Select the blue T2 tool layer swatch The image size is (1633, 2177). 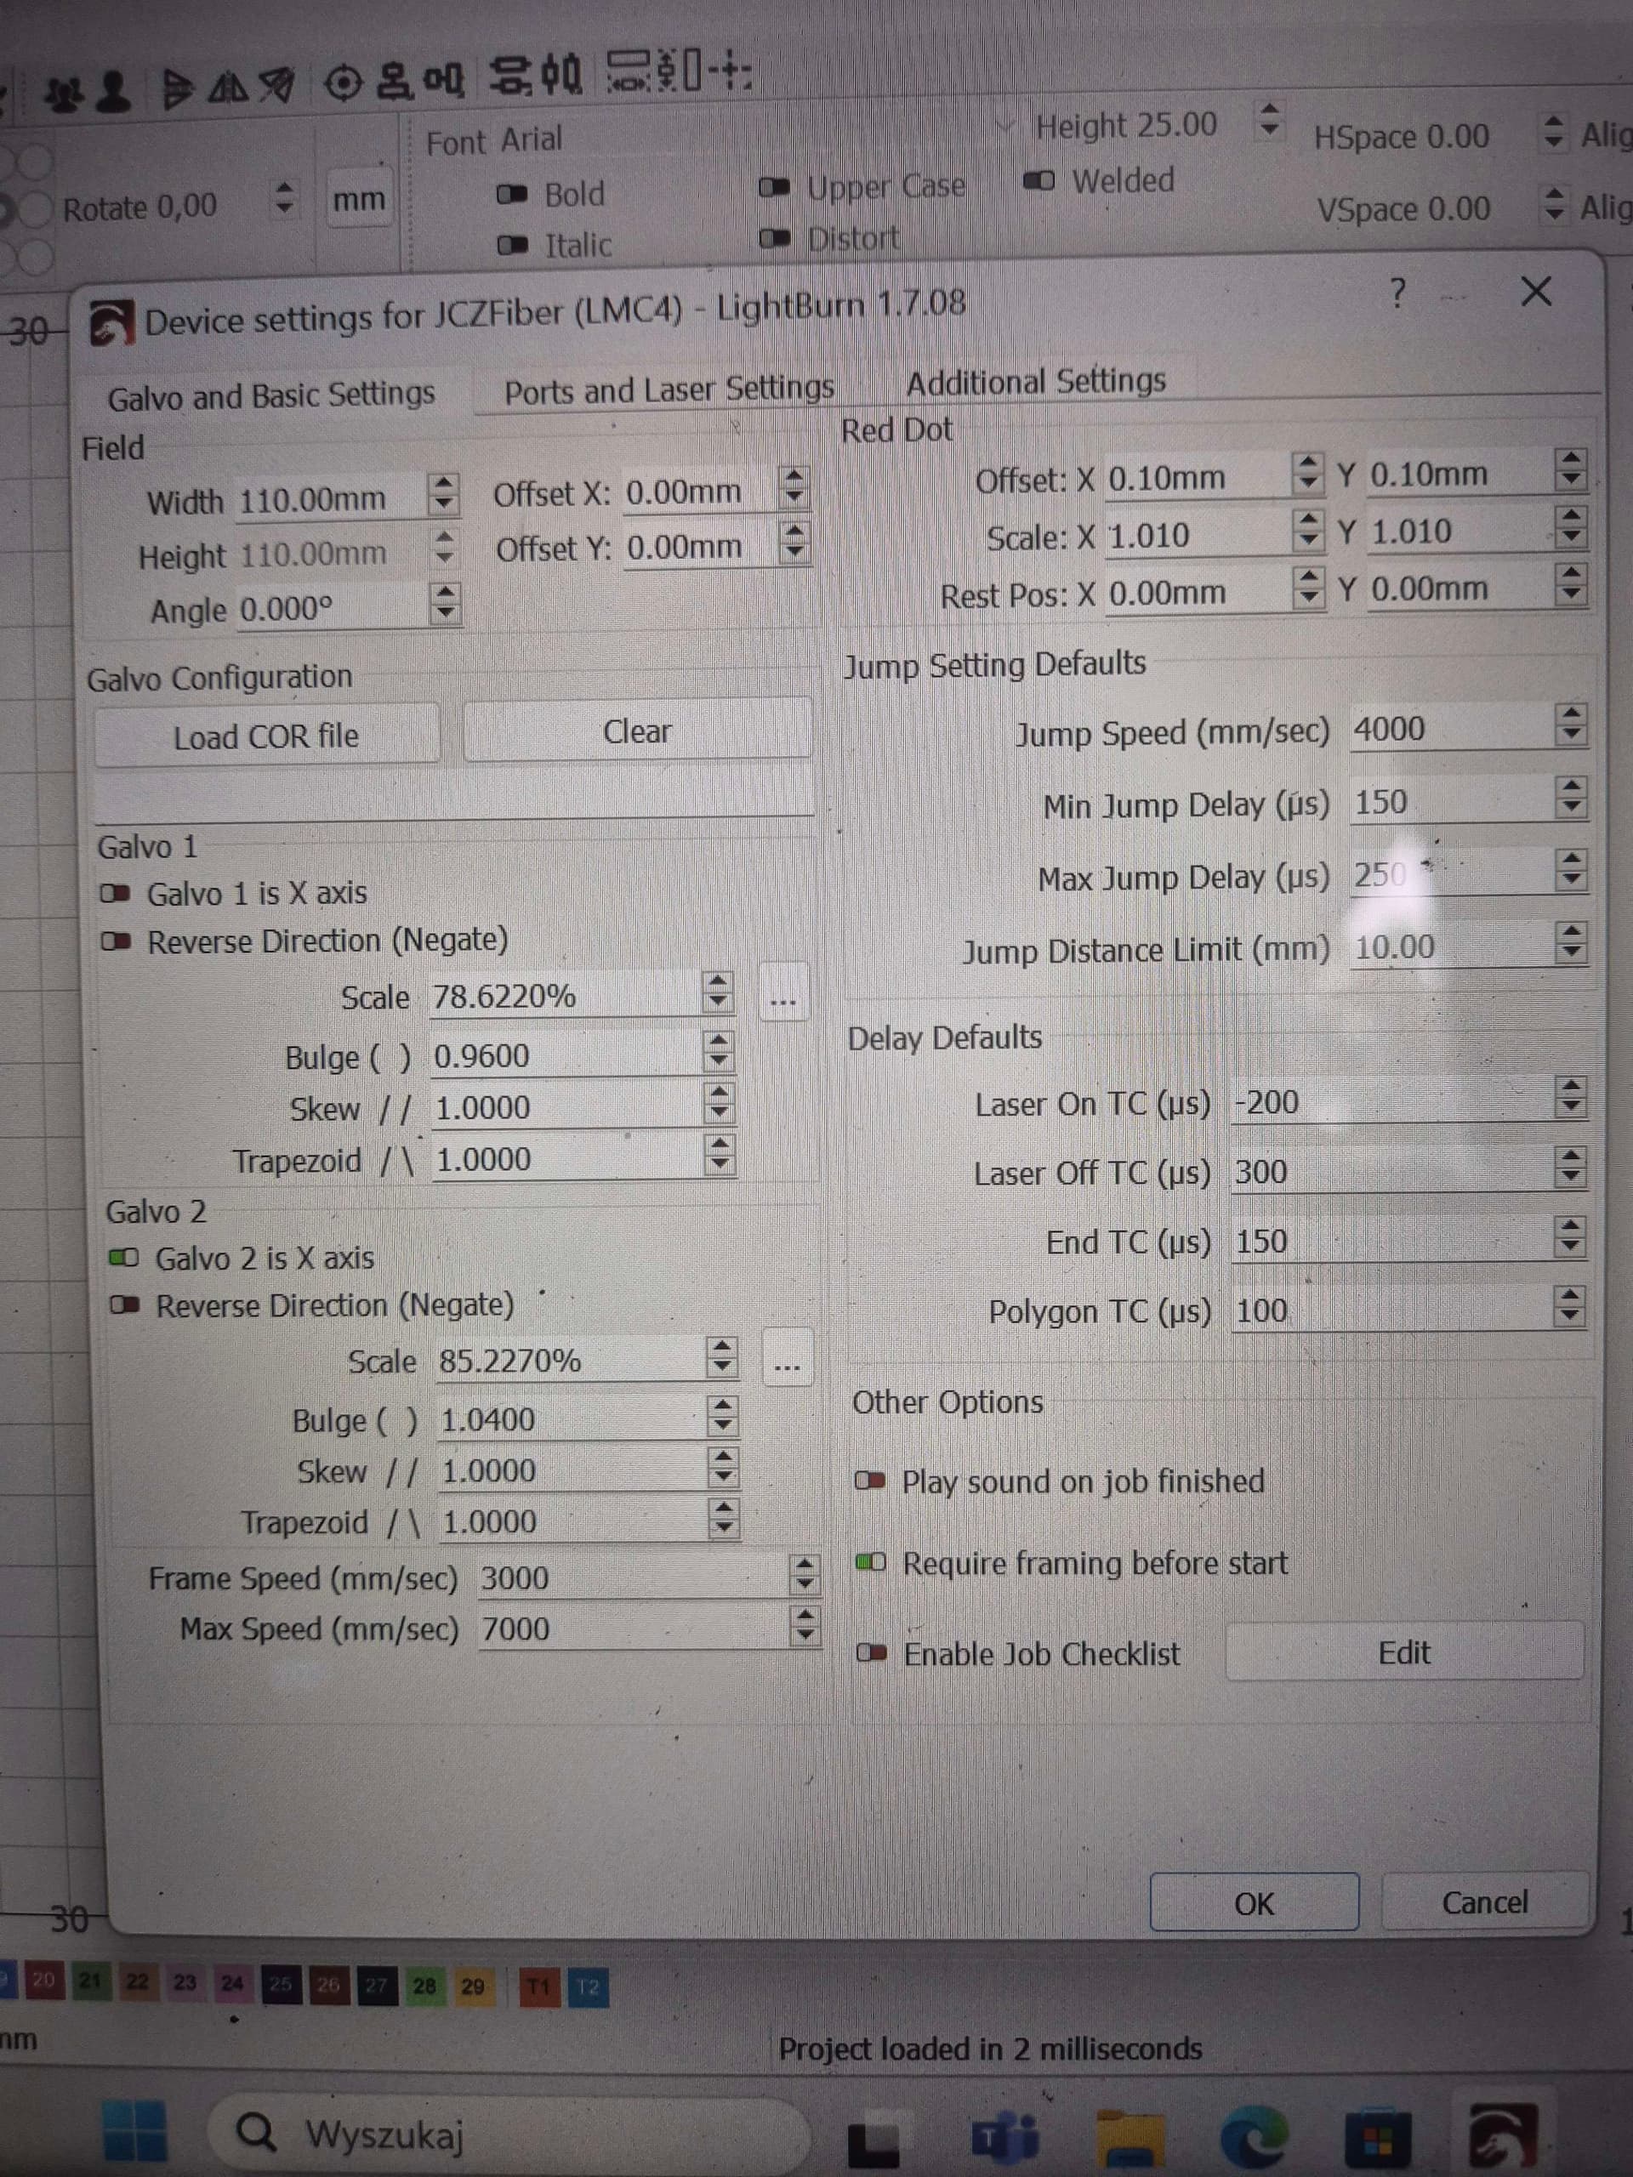pos(589,1987)
